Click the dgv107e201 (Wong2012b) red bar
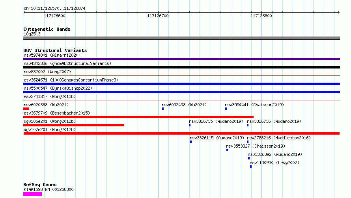 181,133
